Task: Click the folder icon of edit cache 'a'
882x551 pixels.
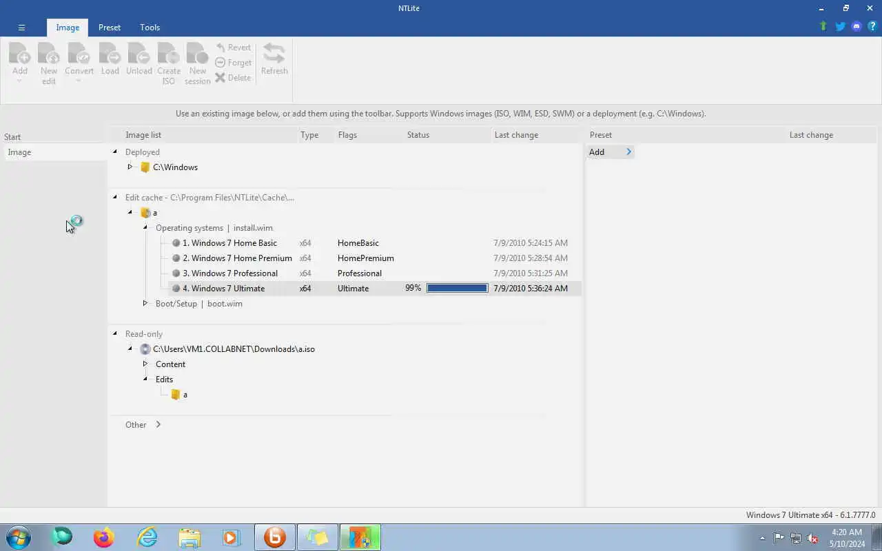Action: (145, 213)
